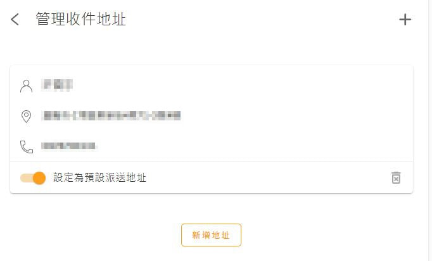This screenshot has height=261, width=432.
Task: Disable the default delivery address toggle
Action: coord(34,178)
